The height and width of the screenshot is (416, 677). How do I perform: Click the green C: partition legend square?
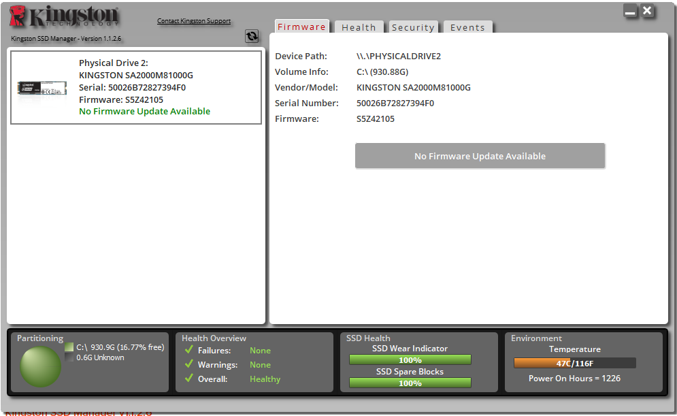[x=69, y=347]
